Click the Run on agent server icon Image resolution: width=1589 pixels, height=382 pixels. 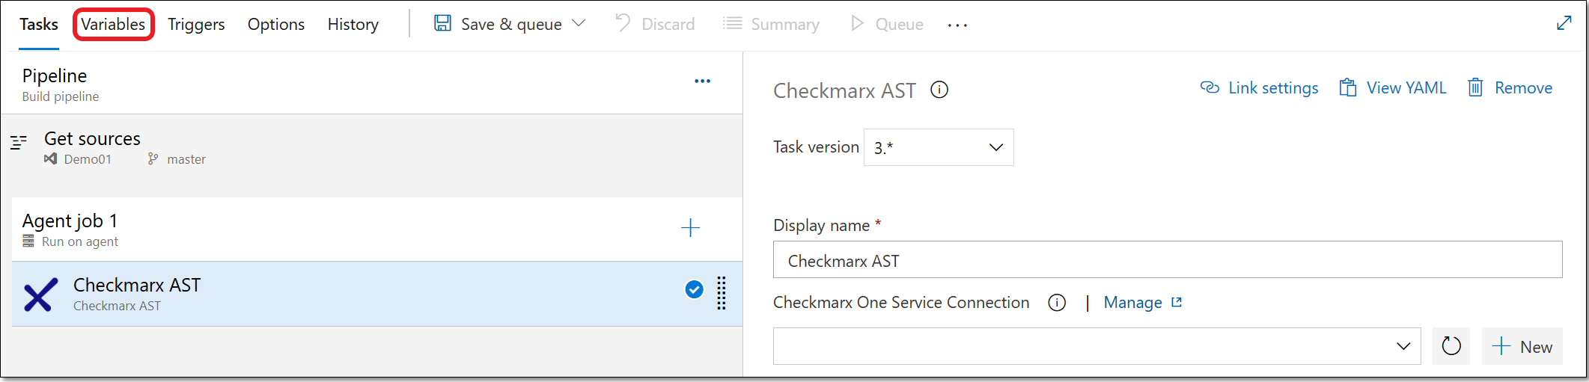pos(28,241)
